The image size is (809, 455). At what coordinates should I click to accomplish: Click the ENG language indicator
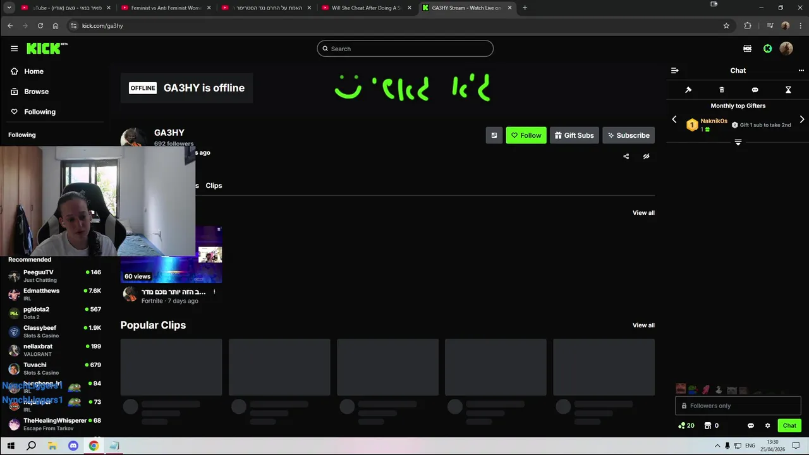pyautogui.click(x=750, y=446)
